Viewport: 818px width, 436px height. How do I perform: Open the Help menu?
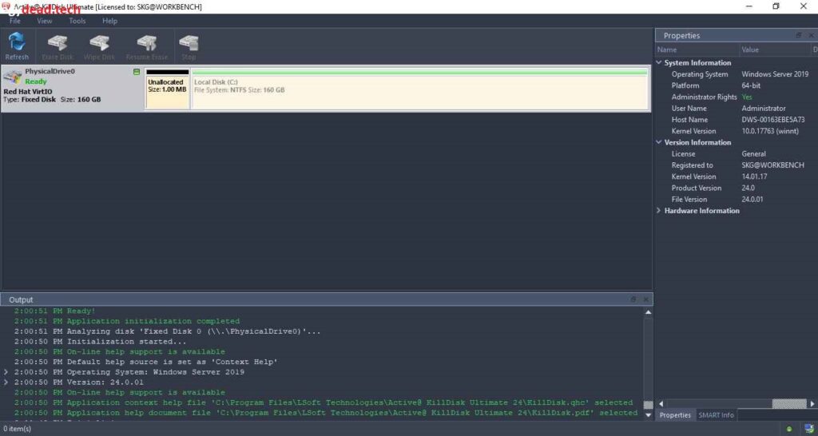tap(109, 21)
